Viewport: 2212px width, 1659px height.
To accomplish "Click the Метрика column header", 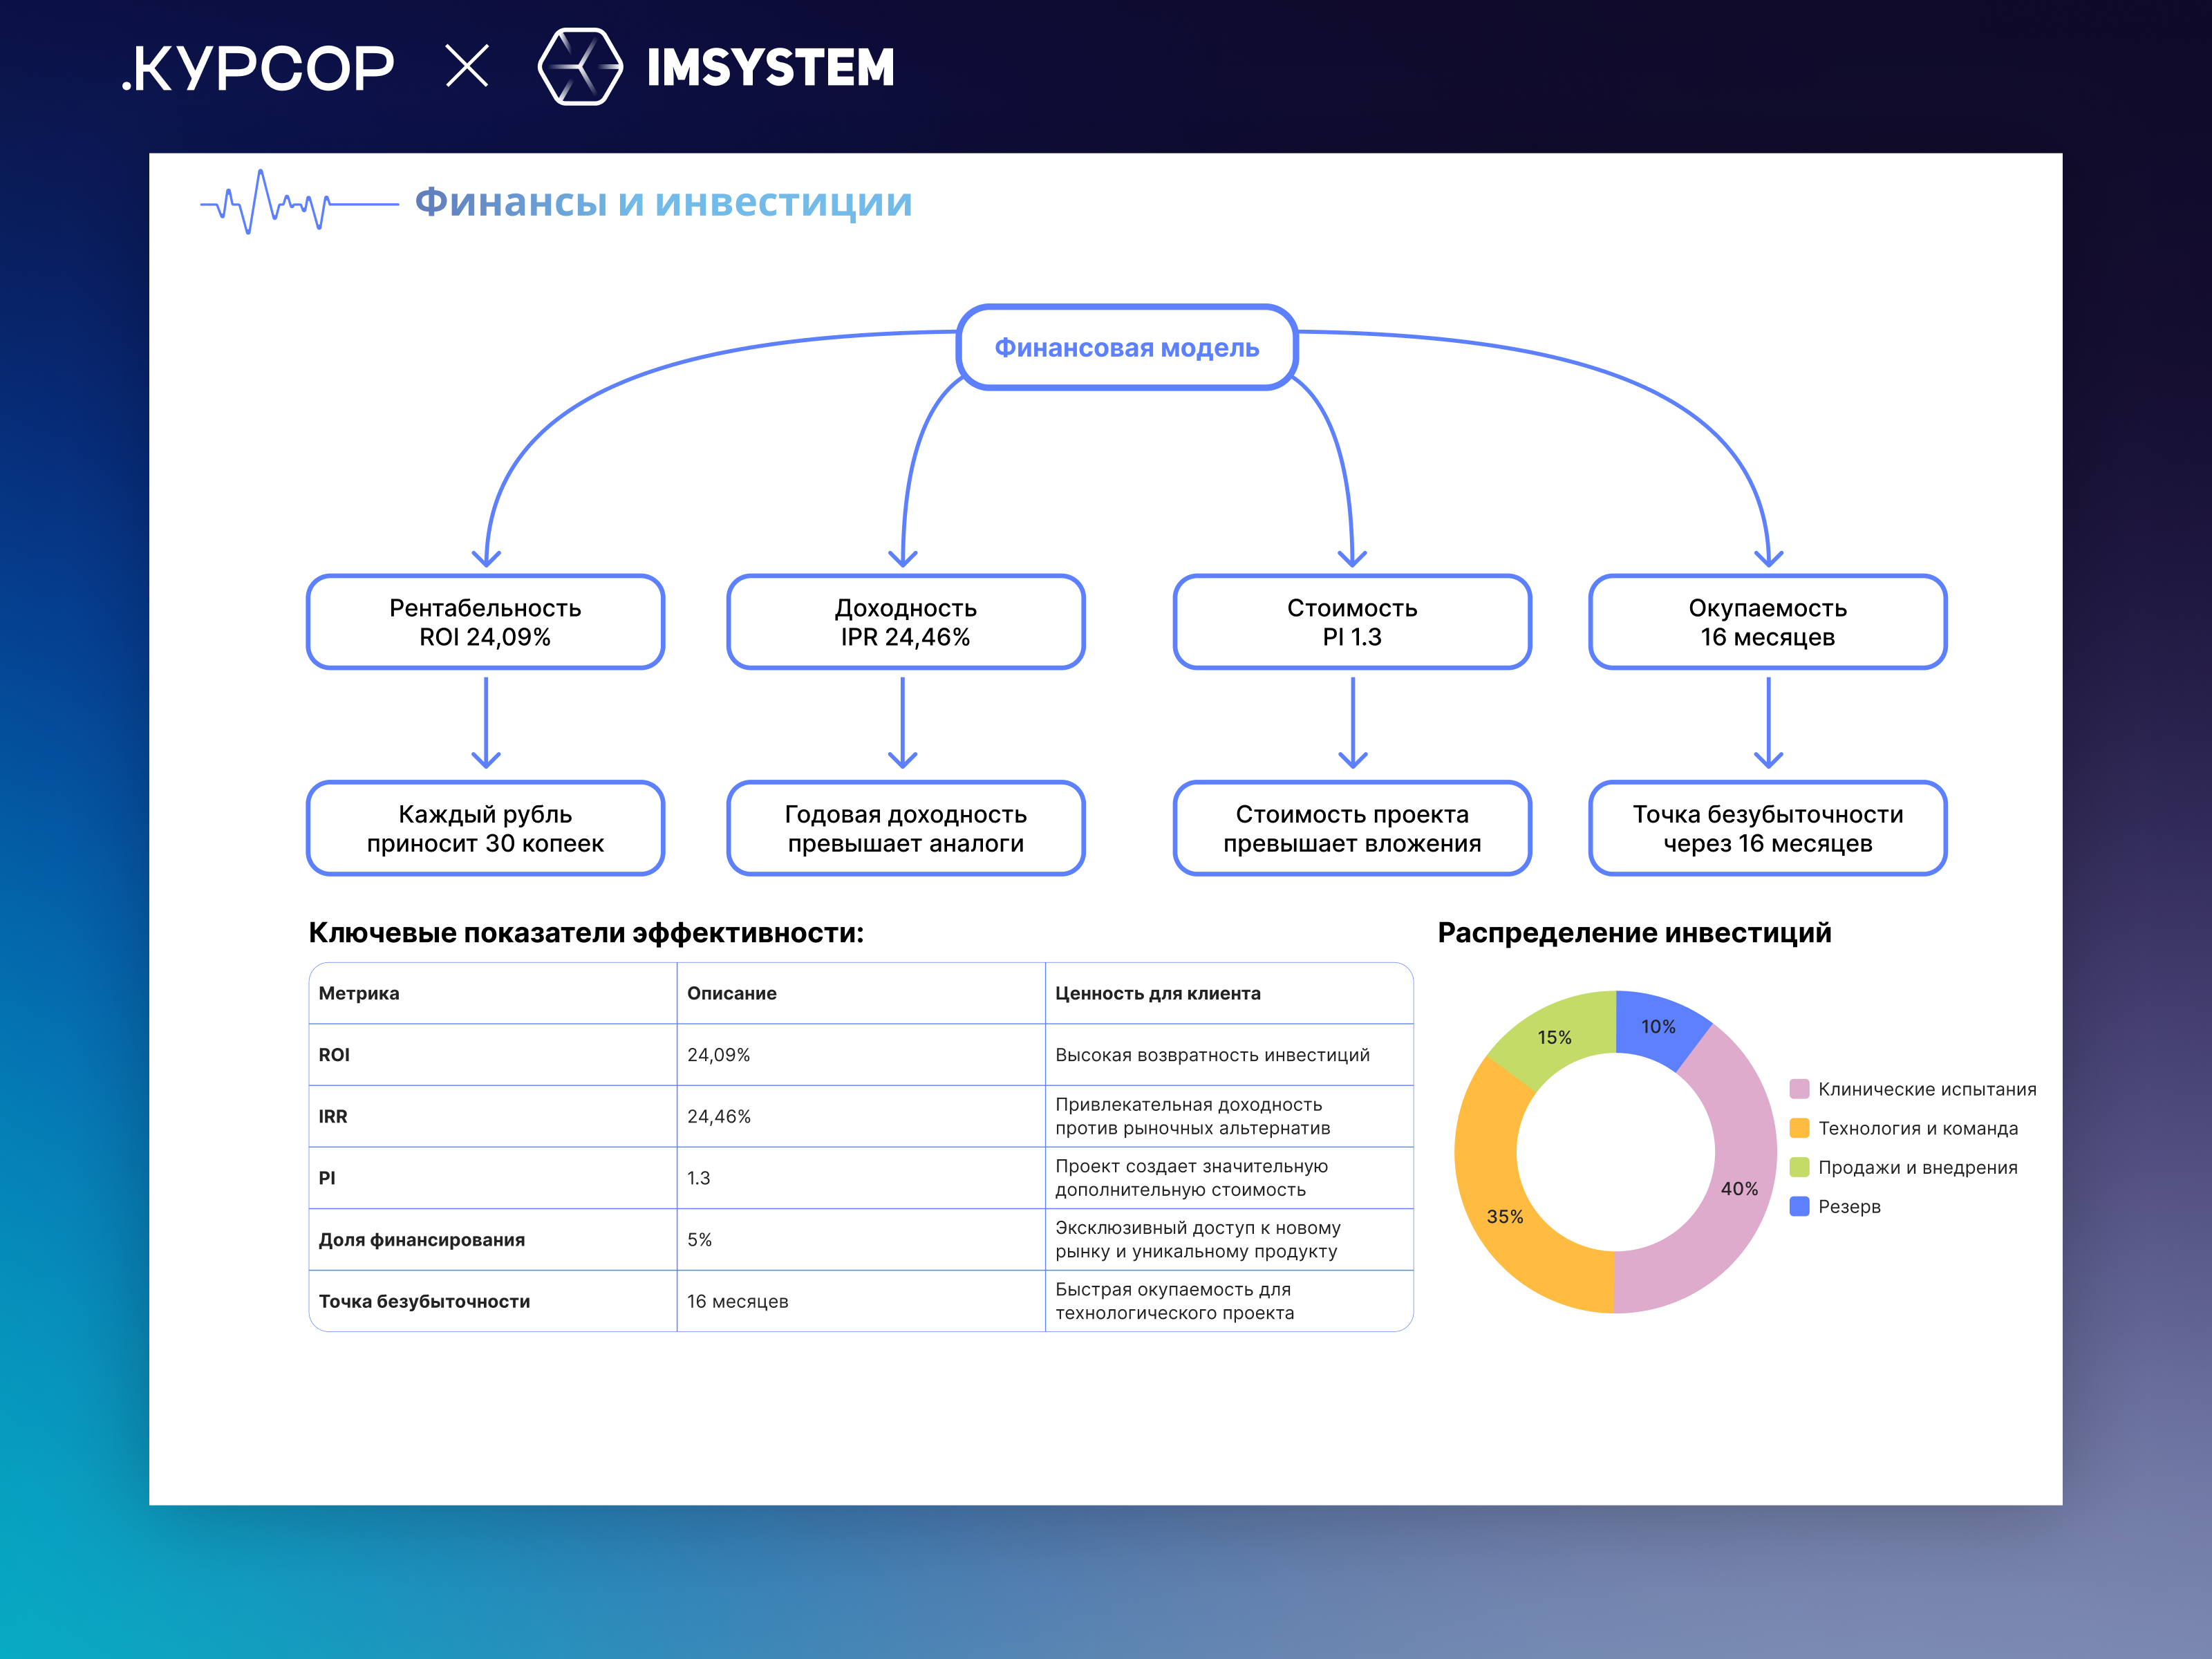I will (x=359, y=993).
